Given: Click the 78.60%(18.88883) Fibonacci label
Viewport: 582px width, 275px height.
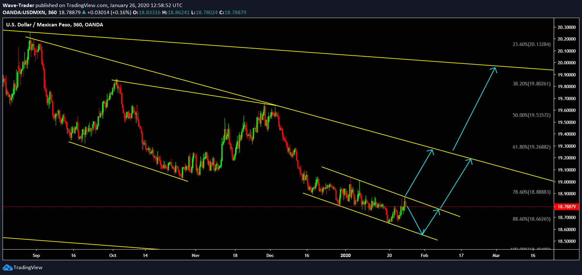Looking at the screenshot, I should [x=532, y=192].
